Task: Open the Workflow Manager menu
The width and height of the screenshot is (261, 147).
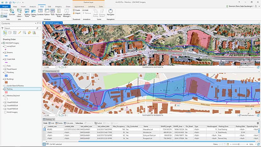Action: pyautogui.click(x=67, y=13)
